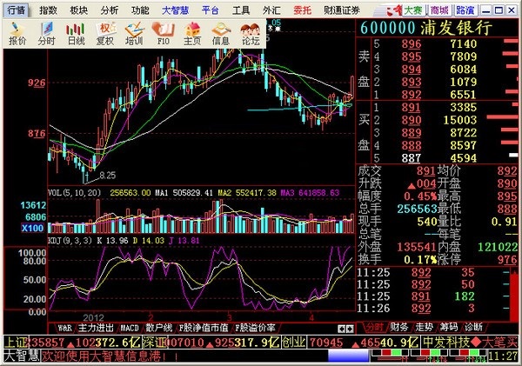
Task: Open the 大智慧 menu
Action: 175,10
